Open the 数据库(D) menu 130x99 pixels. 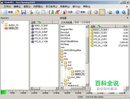(x=65, y=7)
